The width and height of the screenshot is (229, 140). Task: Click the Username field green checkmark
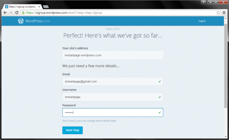point(160,97)
